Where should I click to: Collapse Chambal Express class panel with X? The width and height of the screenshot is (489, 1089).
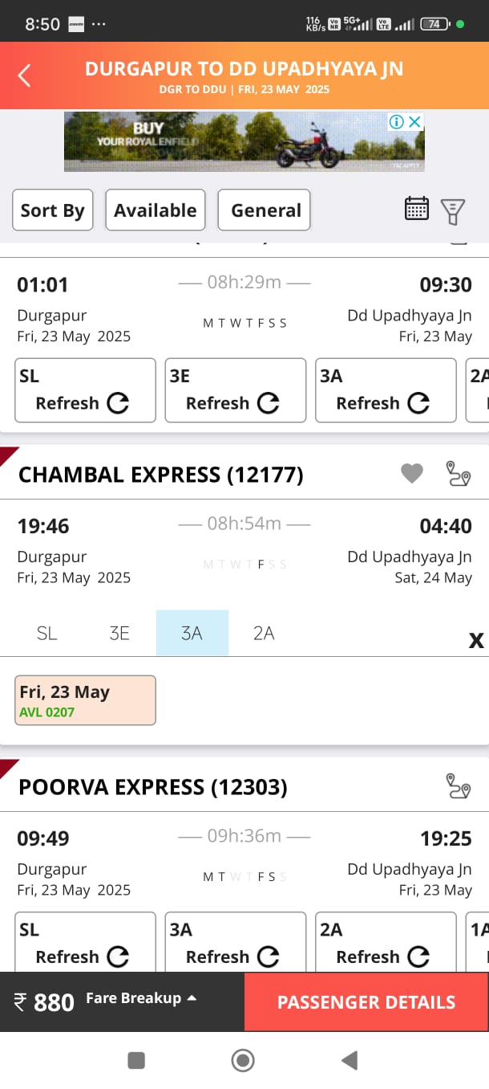point(476,640)
